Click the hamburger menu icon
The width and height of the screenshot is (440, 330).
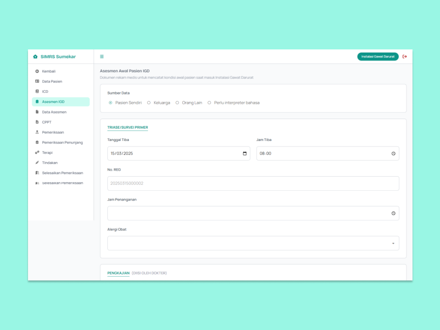(x=102, y=57)
